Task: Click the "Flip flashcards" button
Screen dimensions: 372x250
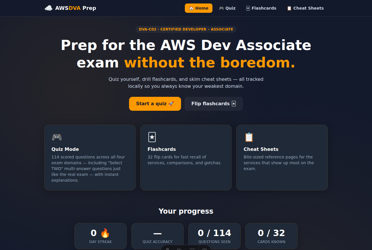Action: 214,104
